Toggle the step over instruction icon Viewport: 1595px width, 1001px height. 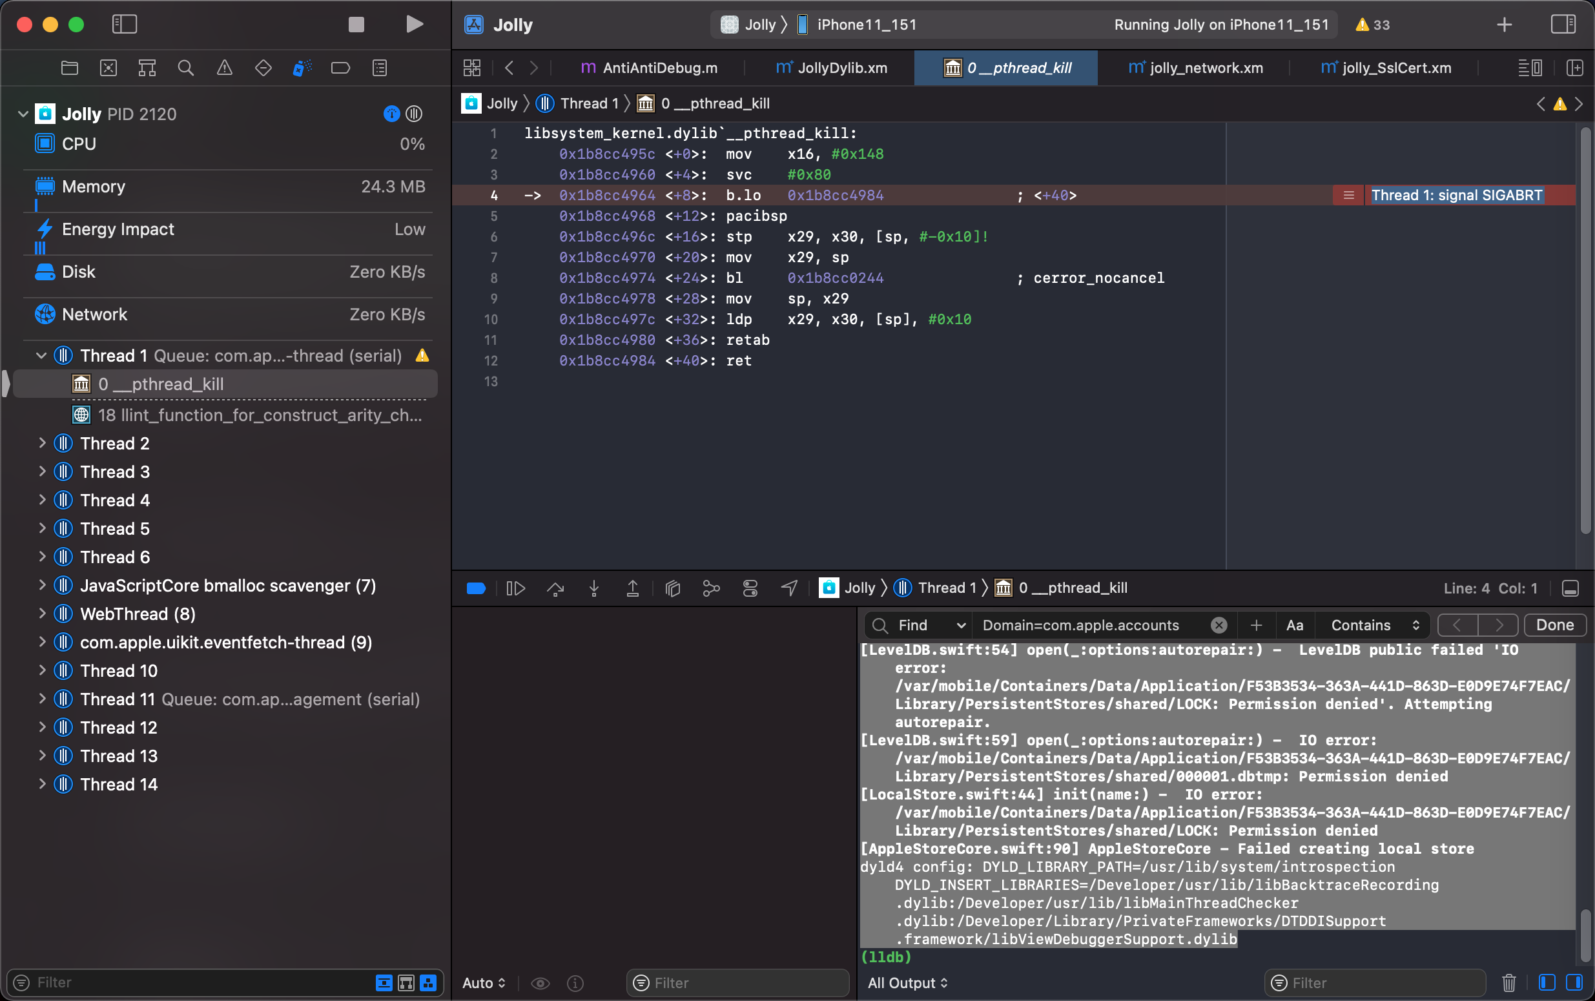[556, 588]
